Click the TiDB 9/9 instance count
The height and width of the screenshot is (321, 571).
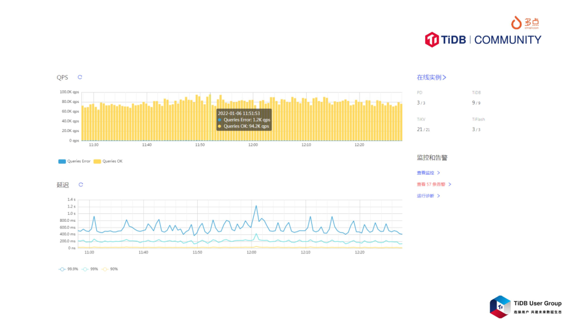[476, 103]
